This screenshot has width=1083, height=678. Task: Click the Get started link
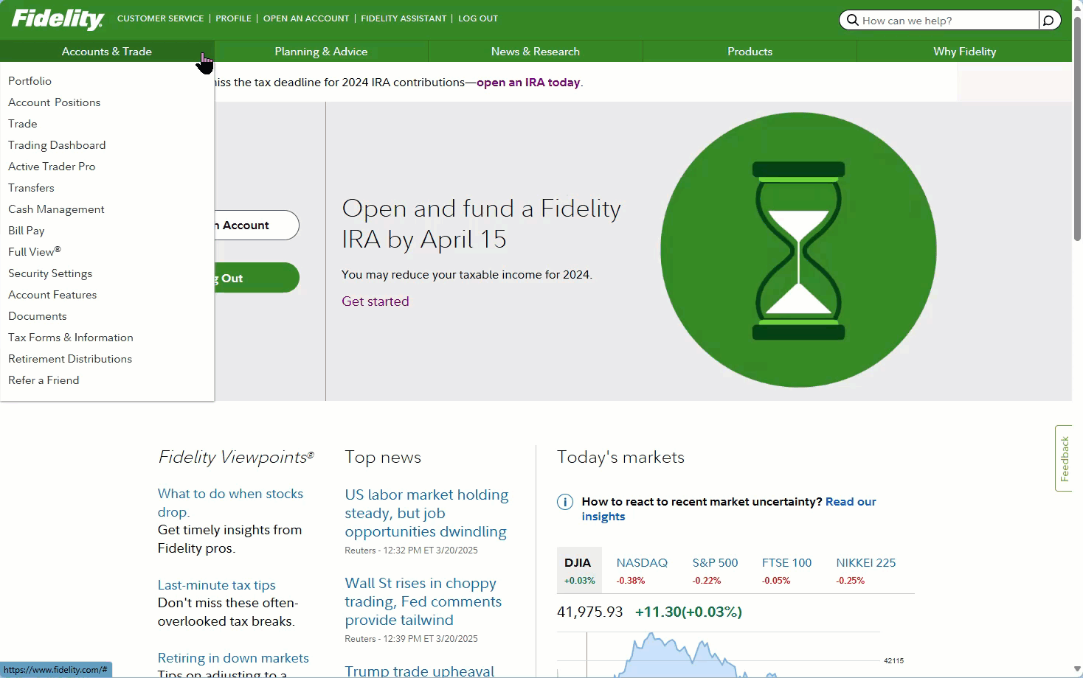pos(375,301)
